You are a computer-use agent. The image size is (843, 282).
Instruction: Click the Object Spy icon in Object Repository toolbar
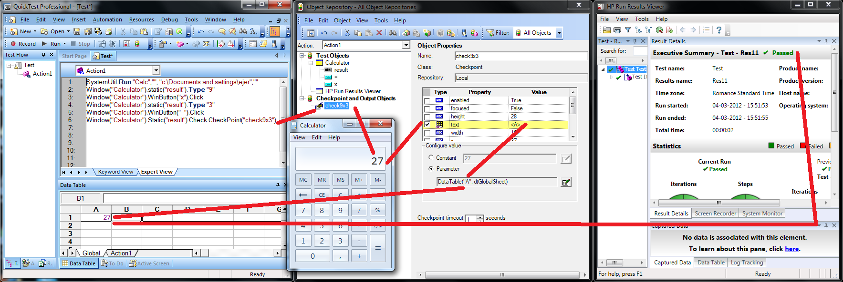pyautogui.click(x=464, y=33)
